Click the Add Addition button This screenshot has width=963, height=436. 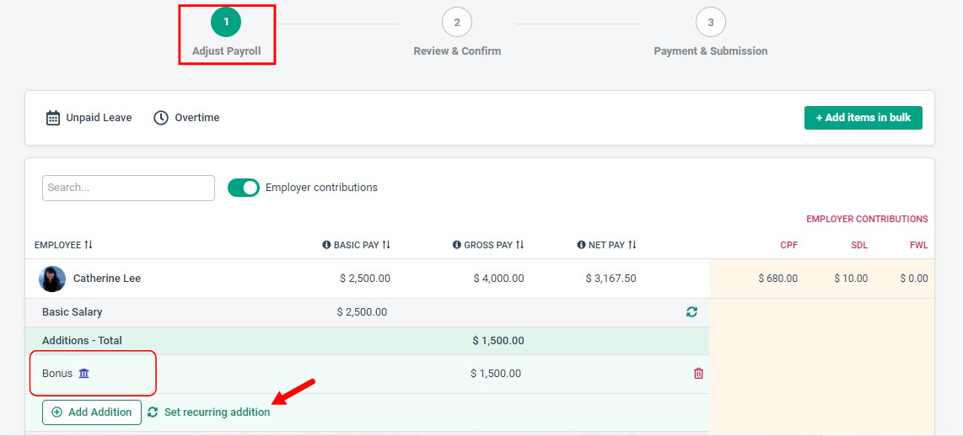92,412
